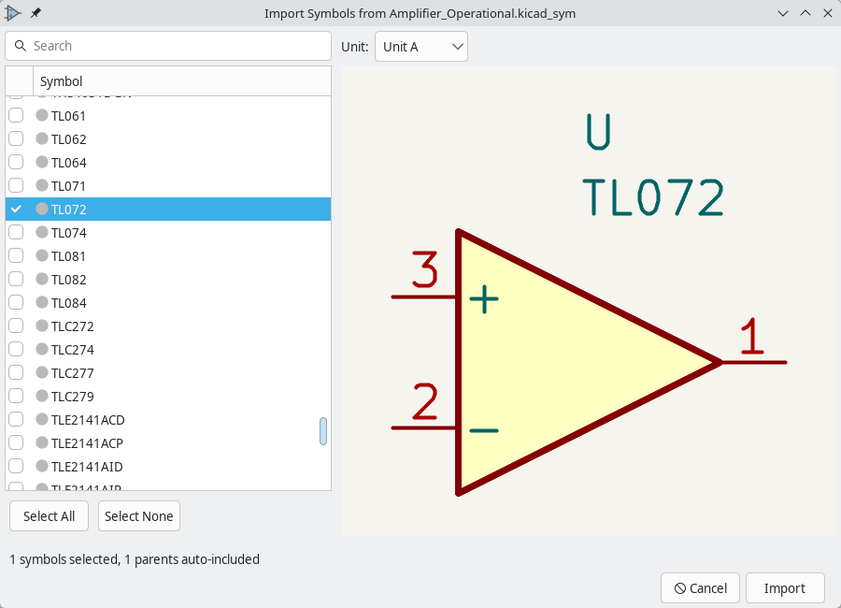Click the chevron in the title bar
841x608 pixels.
coord(783,13)
